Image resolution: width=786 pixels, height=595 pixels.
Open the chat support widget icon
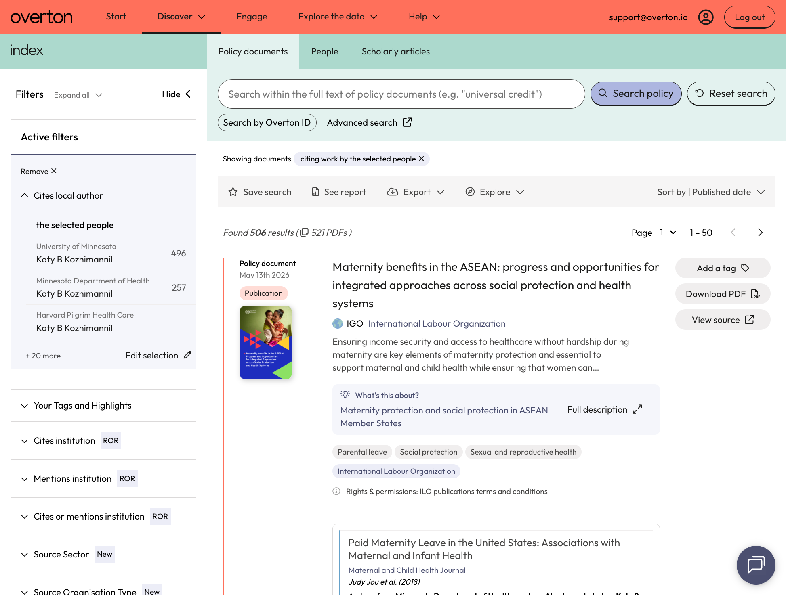tap(756, 565)
